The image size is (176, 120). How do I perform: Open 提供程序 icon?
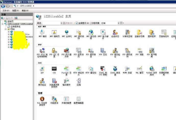pos(152,32)
